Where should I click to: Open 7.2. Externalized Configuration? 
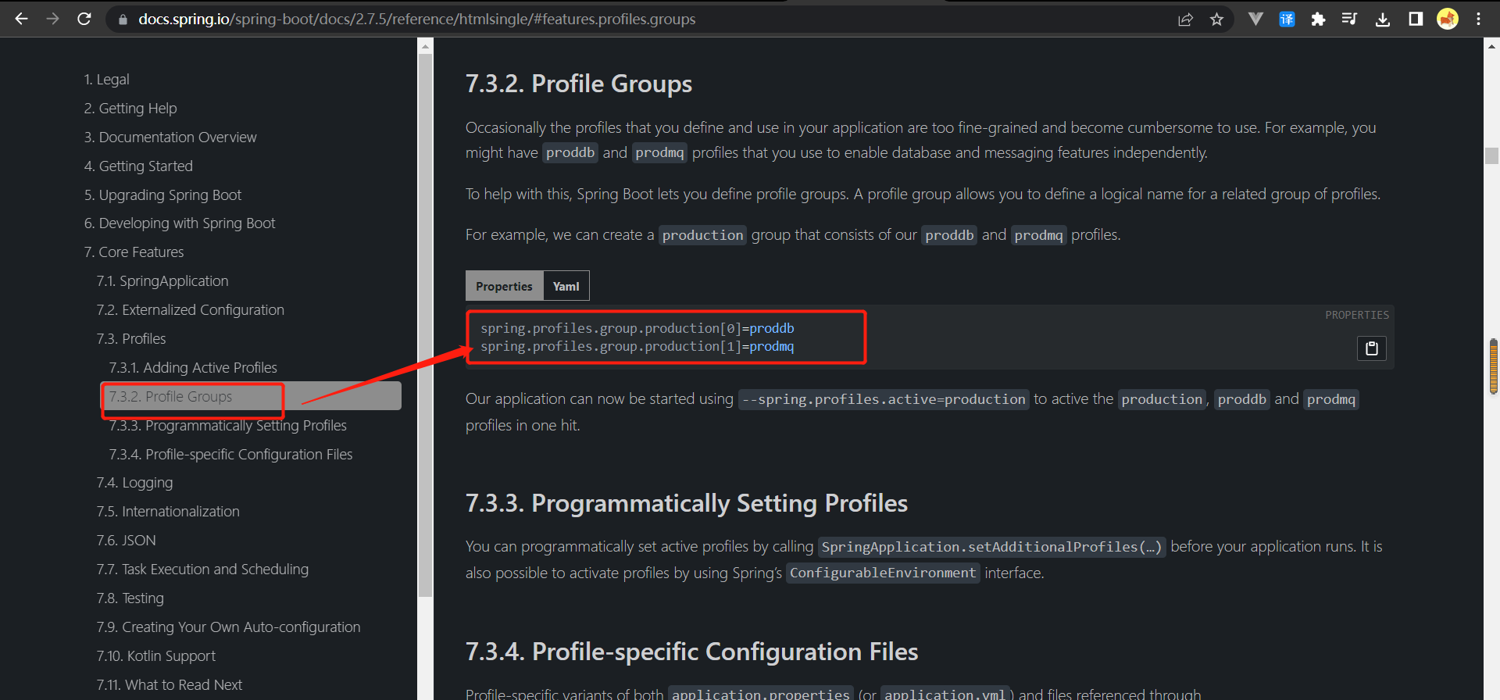190,309
